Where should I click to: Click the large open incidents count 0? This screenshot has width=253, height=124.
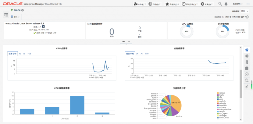pyautogui.click(x=112, y=32)
